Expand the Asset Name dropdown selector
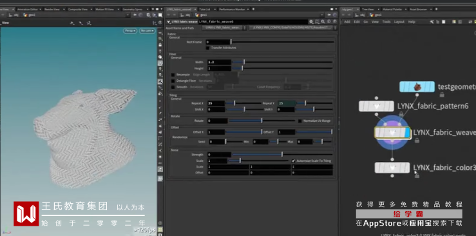The width and height of the screenshot is (476, 236). (225, 28)
